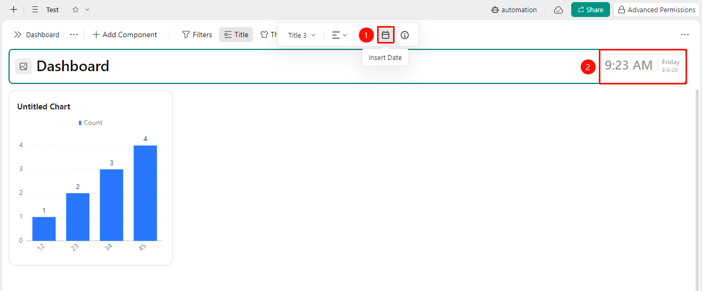Click the Theme shirt icon
This screenshot has height=291, width=702.
(x=264, y=35)
